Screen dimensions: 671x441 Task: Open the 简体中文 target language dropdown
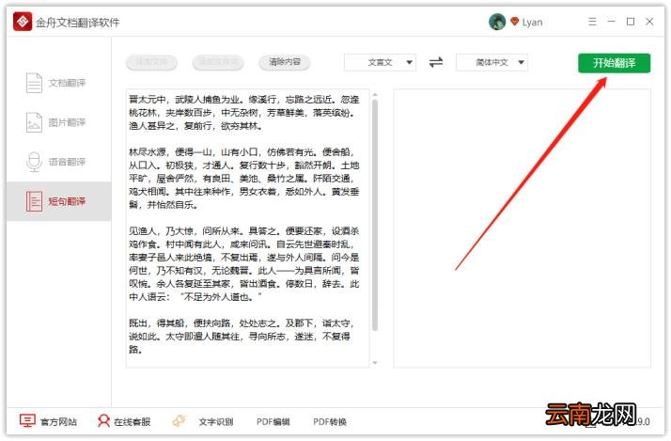pyautogui.click(x=492, y=62)
